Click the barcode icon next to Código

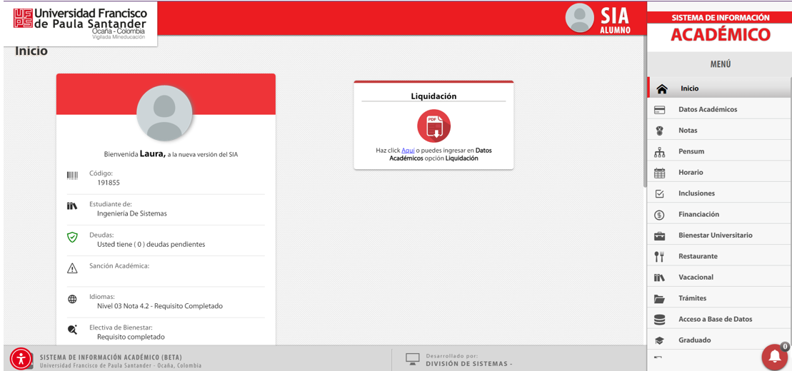72,176
